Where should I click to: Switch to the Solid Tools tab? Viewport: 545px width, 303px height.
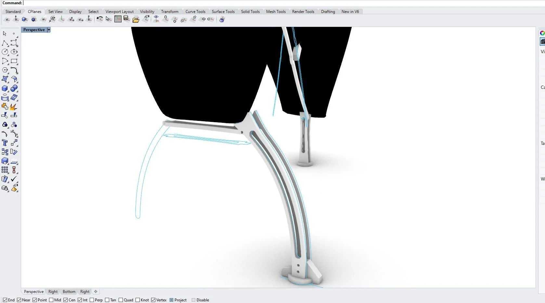click(x=250, y=12)
